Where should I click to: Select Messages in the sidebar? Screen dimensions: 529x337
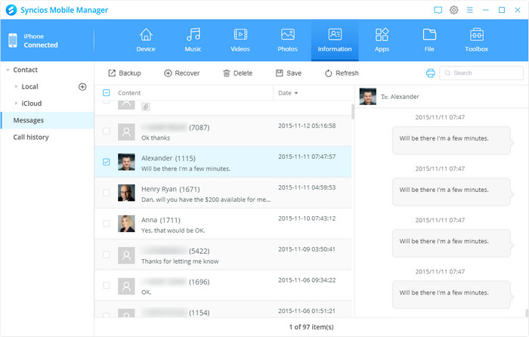coord(47,120)
